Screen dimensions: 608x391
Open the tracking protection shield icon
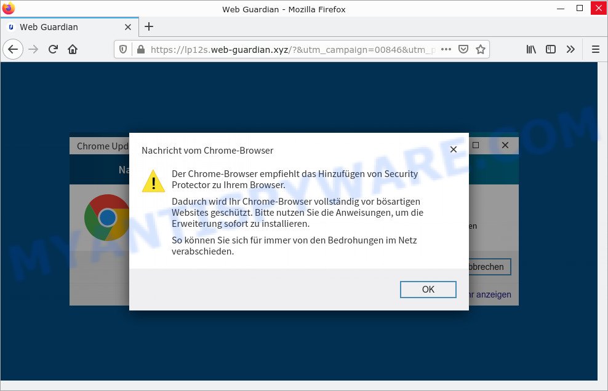123,50
